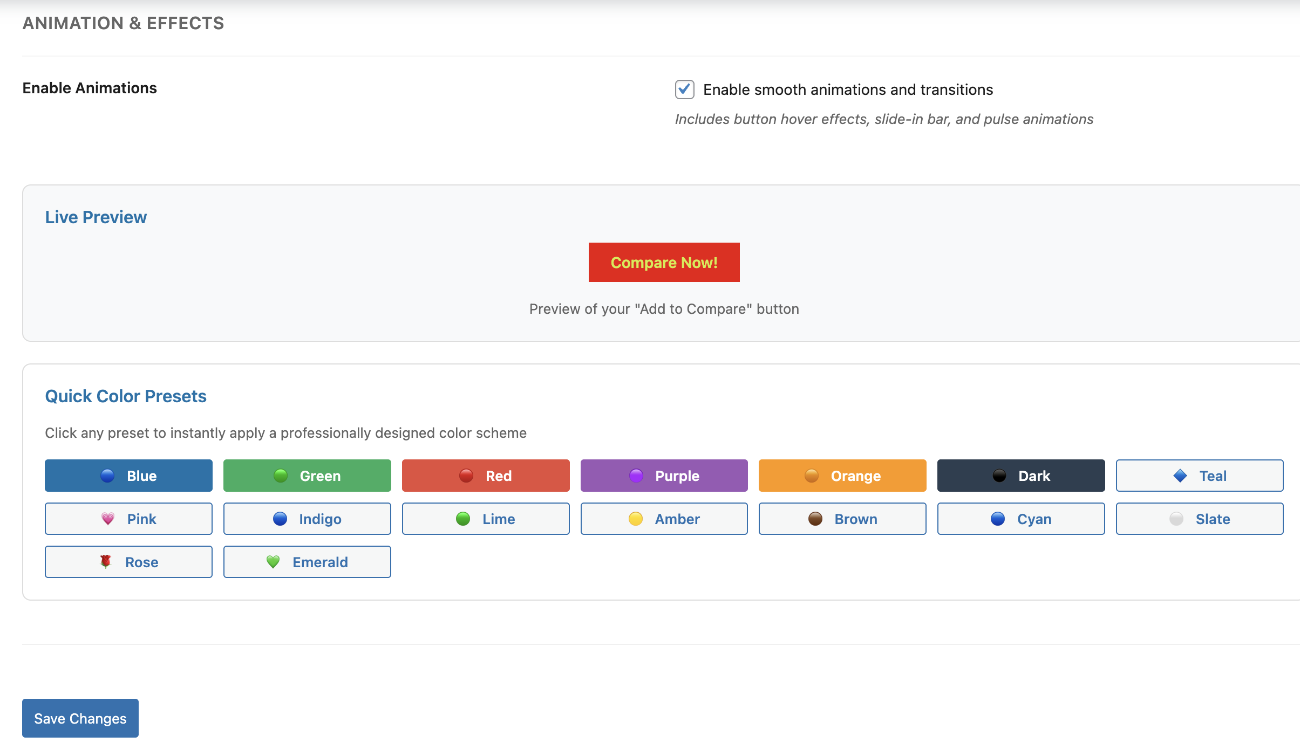
Task: Click the rose flower icon on Rose preset
Action: click(106, 562)
